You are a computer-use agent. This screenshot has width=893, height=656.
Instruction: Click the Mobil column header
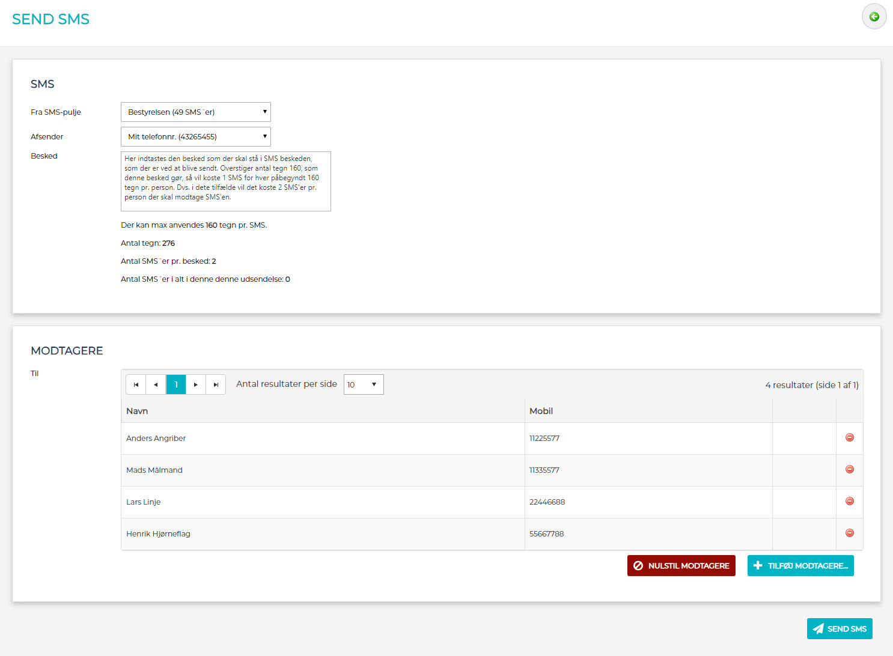(541, 411)
